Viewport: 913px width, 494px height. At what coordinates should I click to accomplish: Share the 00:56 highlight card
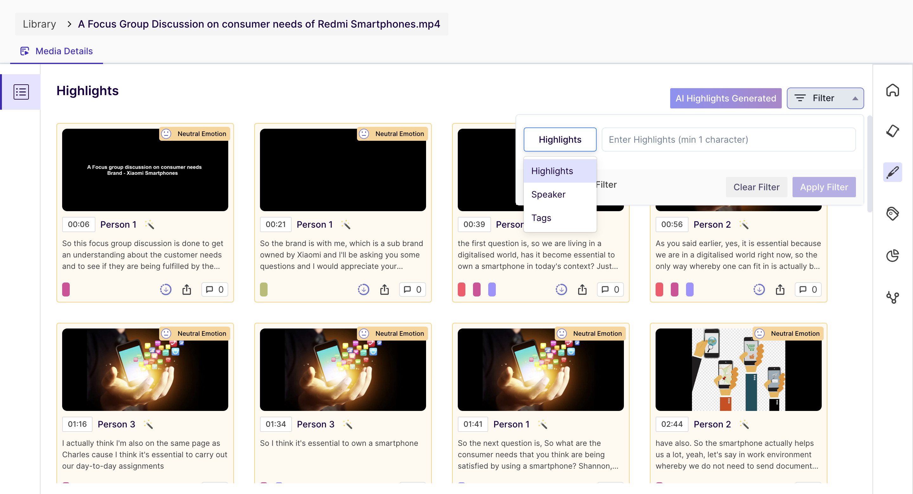pyautogui.click(x=780, y=289)
